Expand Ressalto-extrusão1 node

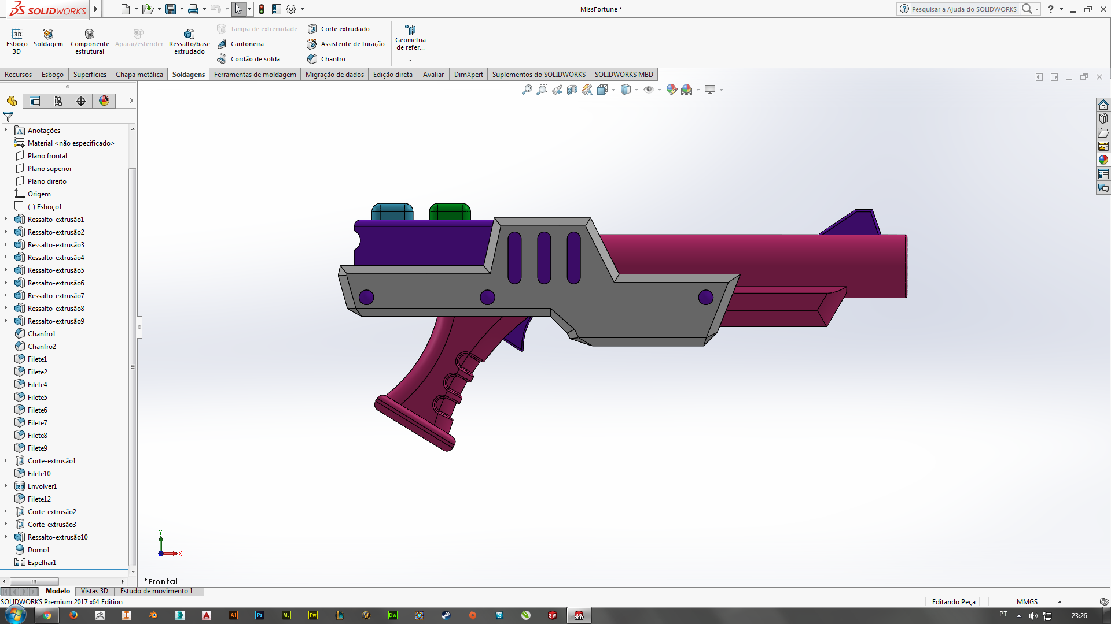tap(6, 220)
